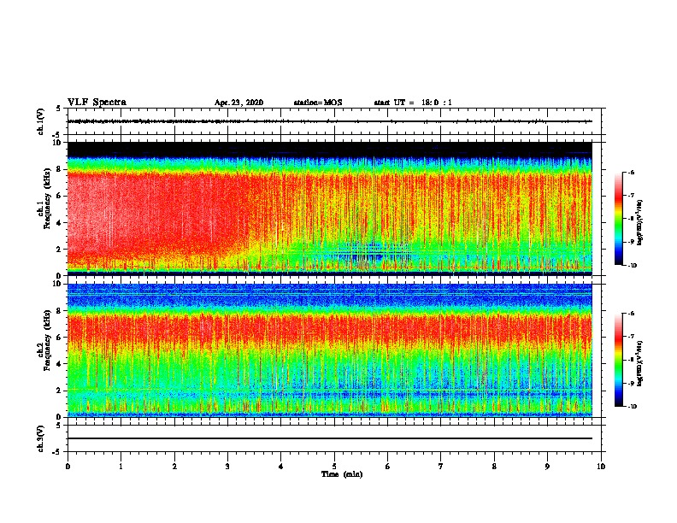This screenshot has width=677, height=523.
Task: Click the "VLF Spectra" plot title
Action: coord(97,103)
